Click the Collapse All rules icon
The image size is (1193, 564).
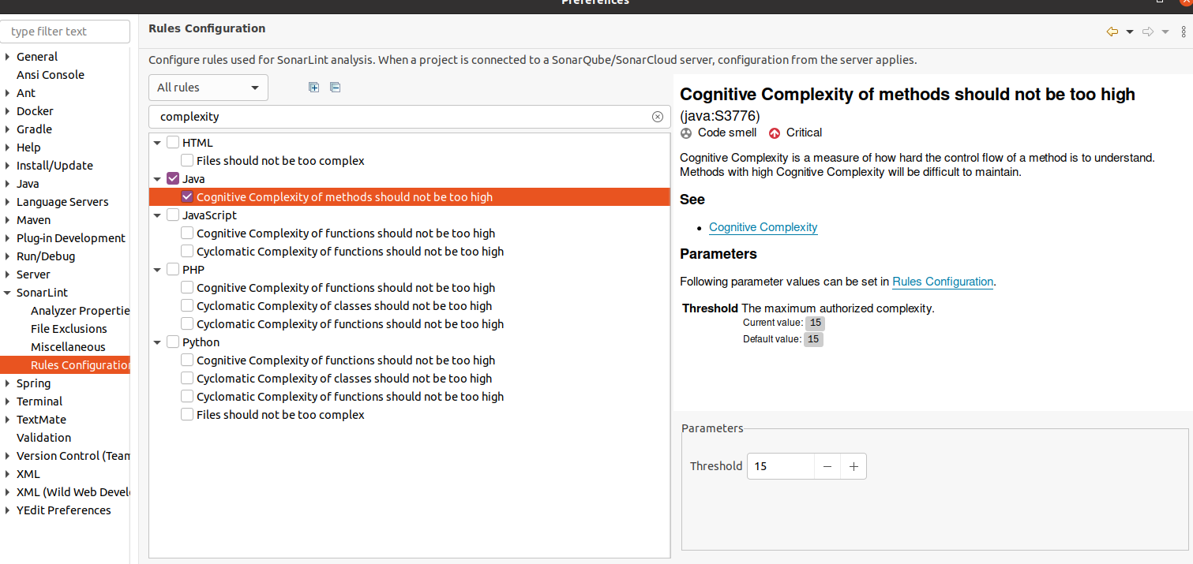(335, 88)
